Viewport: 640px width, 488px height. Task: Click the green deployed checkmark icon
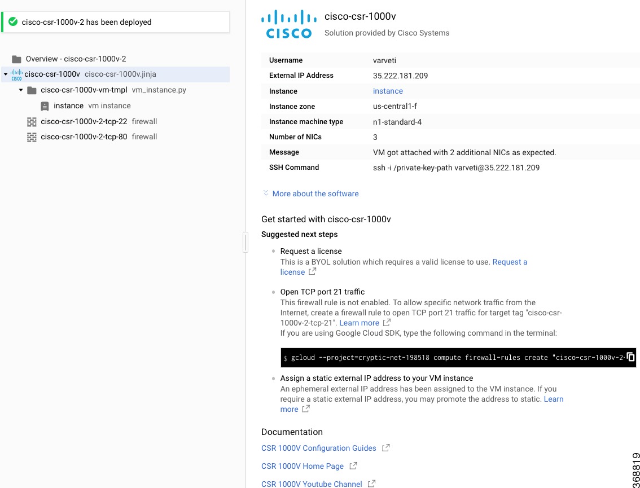13,21
